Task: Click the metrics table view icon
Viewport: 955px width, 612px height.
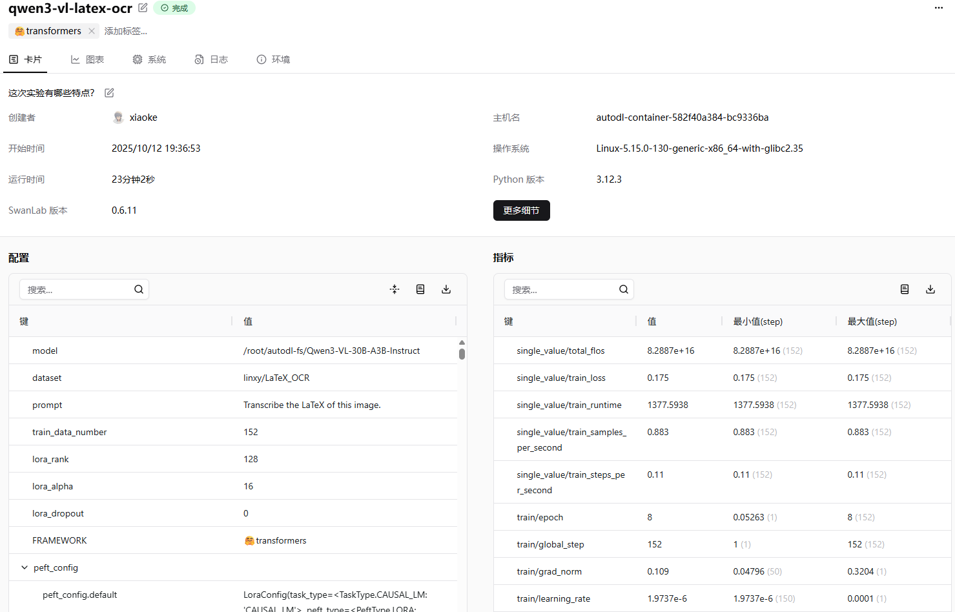Action: tap(905, 289)
